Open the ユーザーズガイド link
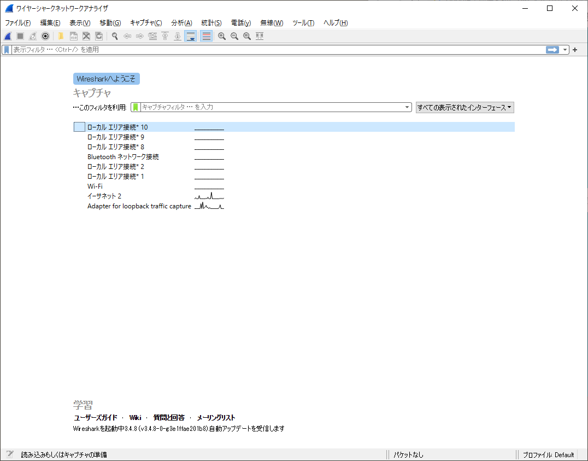The height and width of the screenshot is (461, 588). [95, 417]
